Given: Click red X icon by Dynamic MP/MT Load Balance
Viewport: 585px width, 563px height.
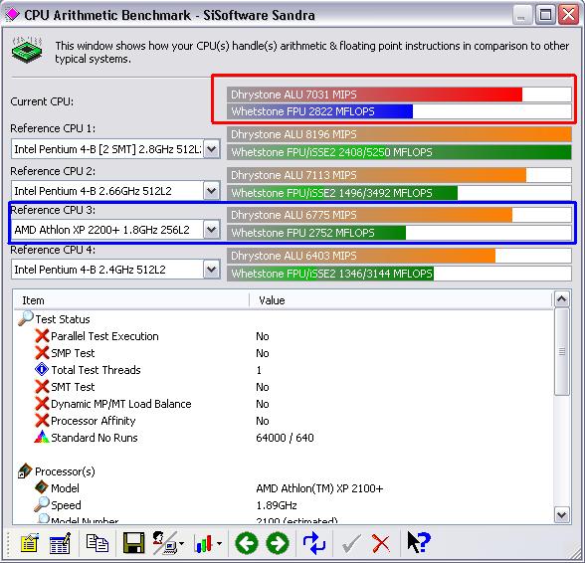Looking at the screenshot, I should [42, 403].
